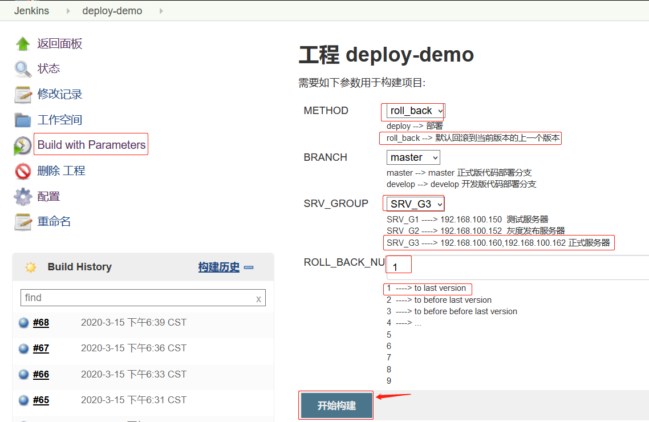Focus the build history find field
The width and height of the screenshot is (649, 422).
(x=143, y=298)
